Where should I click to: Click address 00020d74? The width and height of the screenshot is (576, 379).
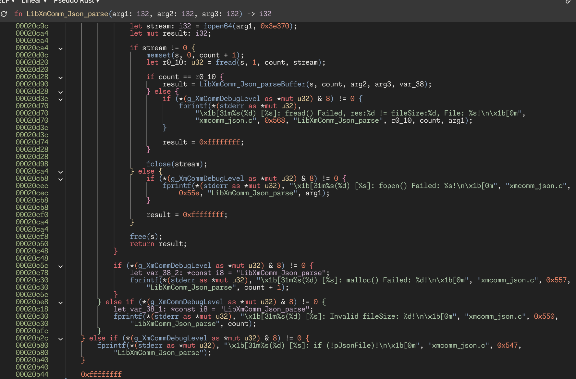pos(32,142)
